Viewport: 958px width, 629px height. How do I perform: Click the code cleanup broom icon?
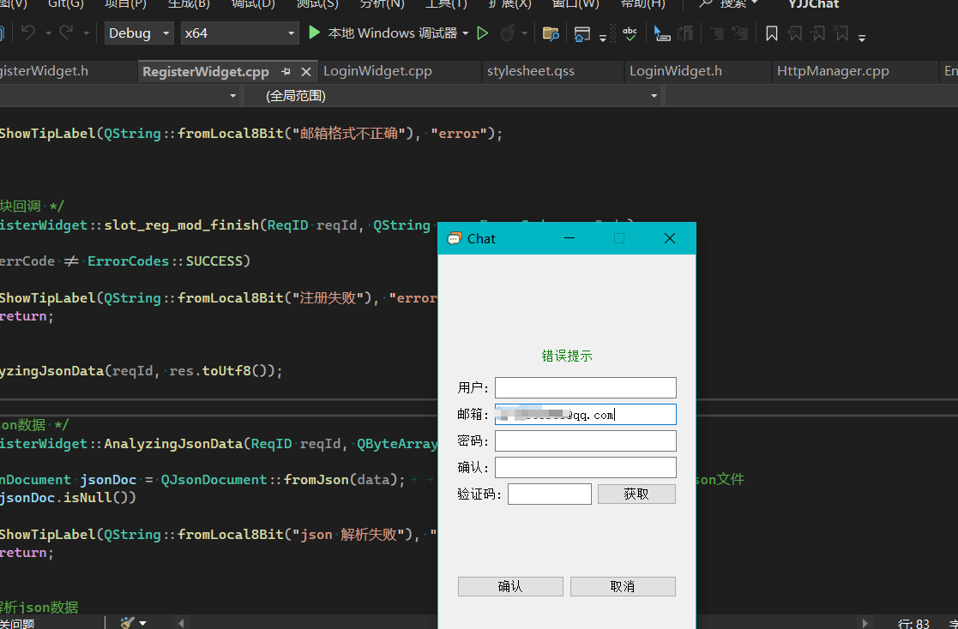click(127, 623)
